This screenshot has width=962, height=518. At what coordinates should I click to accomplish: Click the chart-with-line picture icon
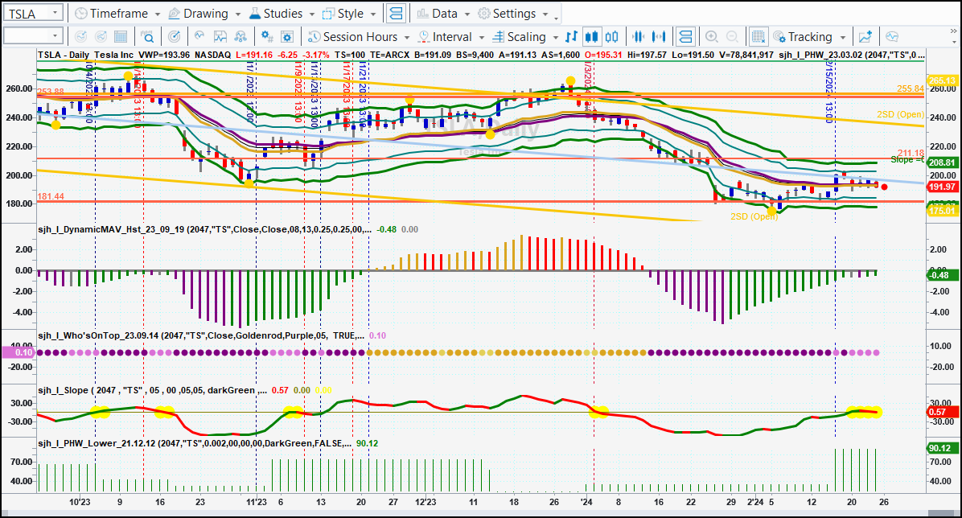(x=220, y=37)
